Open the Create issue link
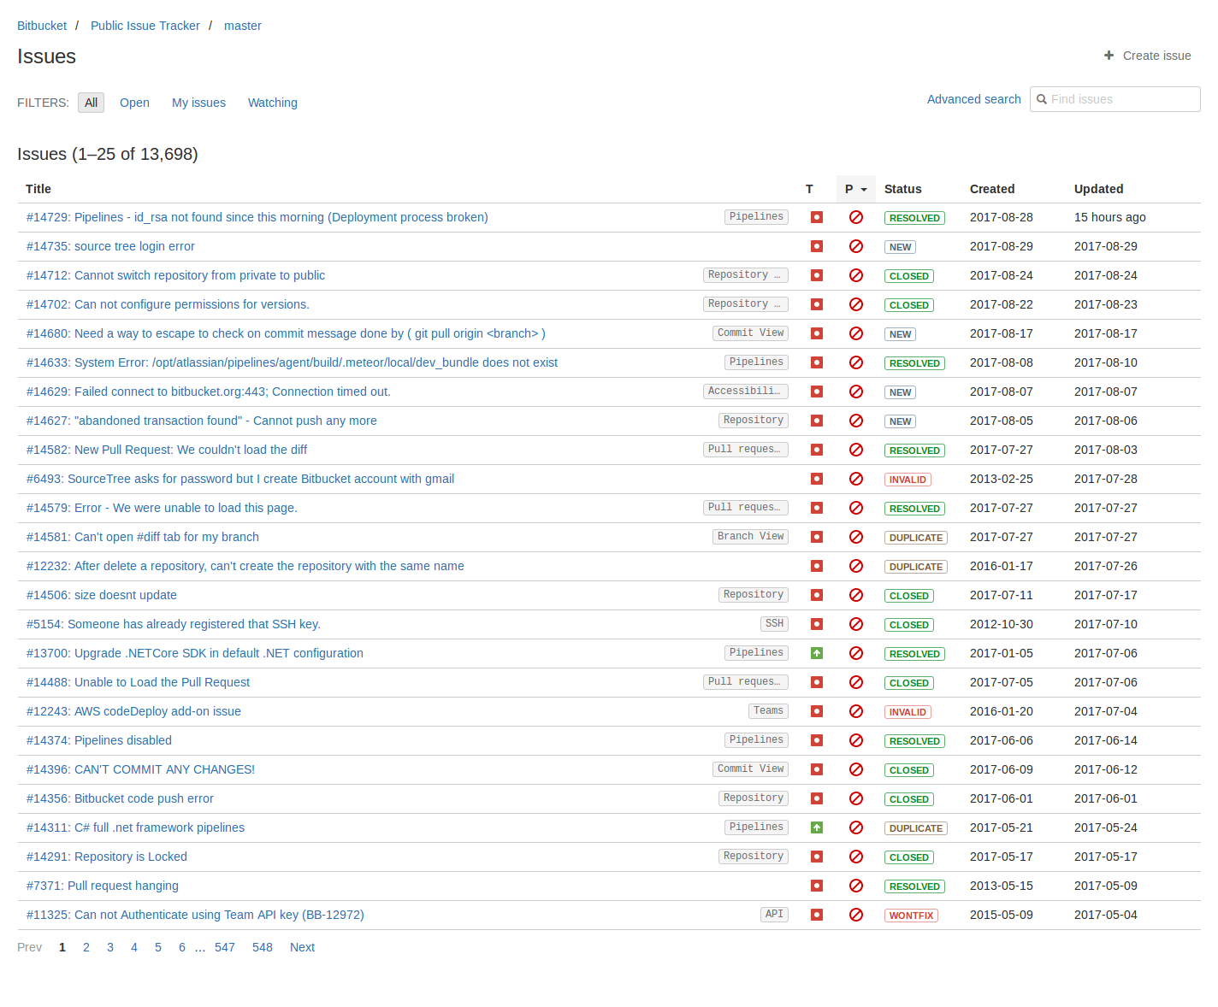1218x1007 pixels. (1147, 56)
